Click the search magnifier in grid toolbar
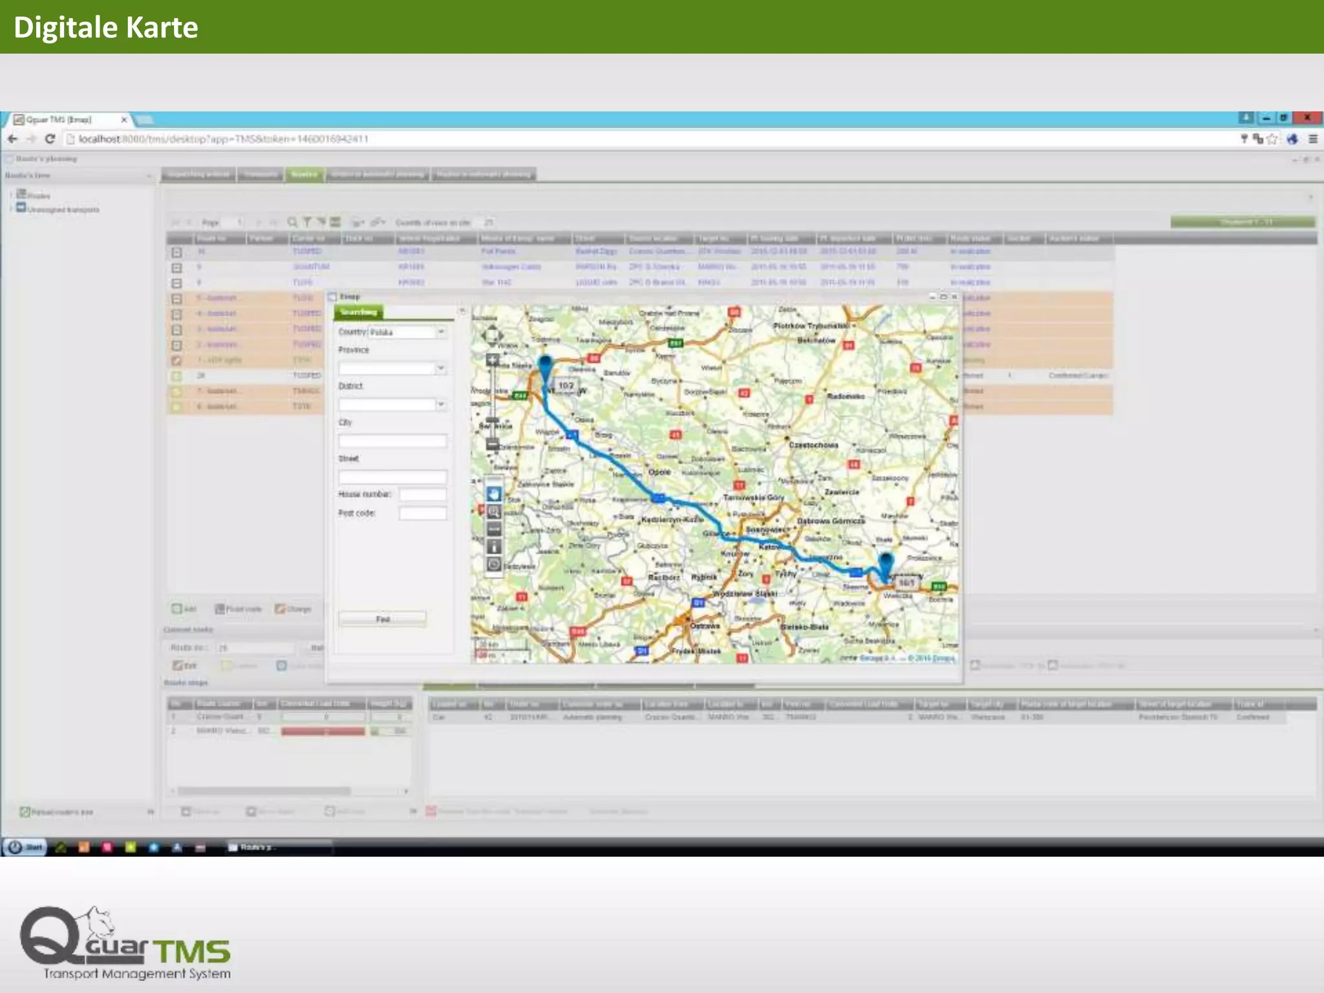Viewport: 1324px width, 993px height. 292,222
